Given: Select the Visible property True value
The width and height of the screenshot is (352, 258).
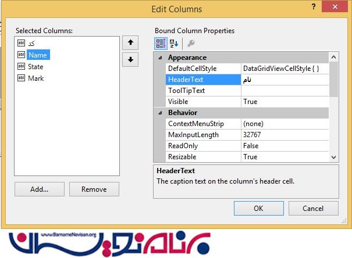Looking at the screenshot, I should (284, 102).
